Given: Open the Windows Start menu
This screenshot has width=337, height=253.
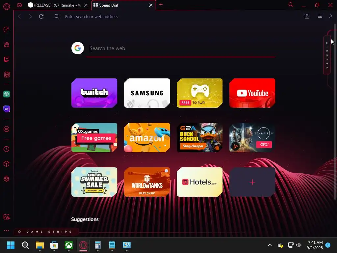Looking at the screenshot, I should [x=11, y=245].
